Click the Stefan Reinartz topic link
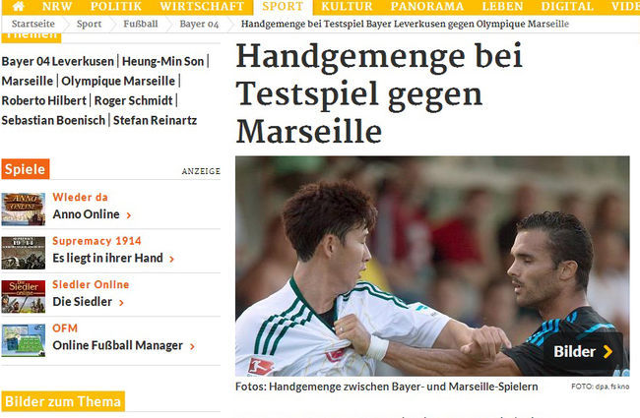The image size is (640, 418). [x=155, y=120]
